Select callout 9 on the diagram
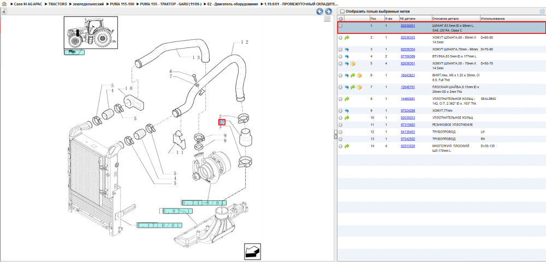This screenshot has width=546, height=262. 225,135
